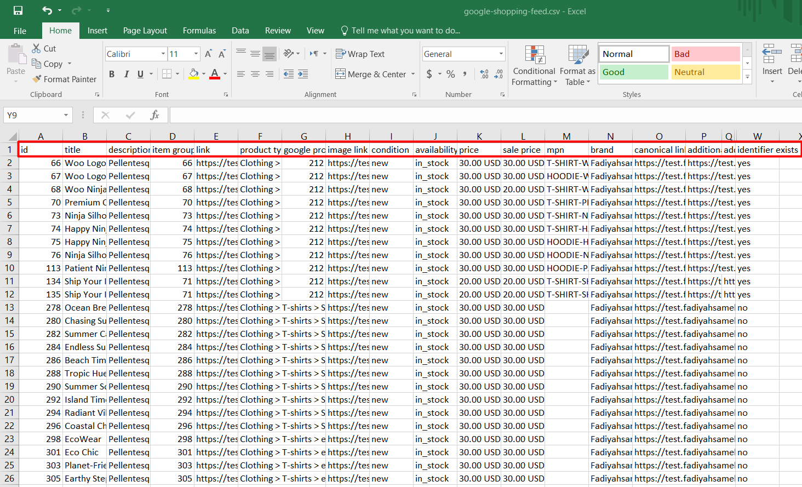Click the Align Right icon

click(x=270, y=74)
